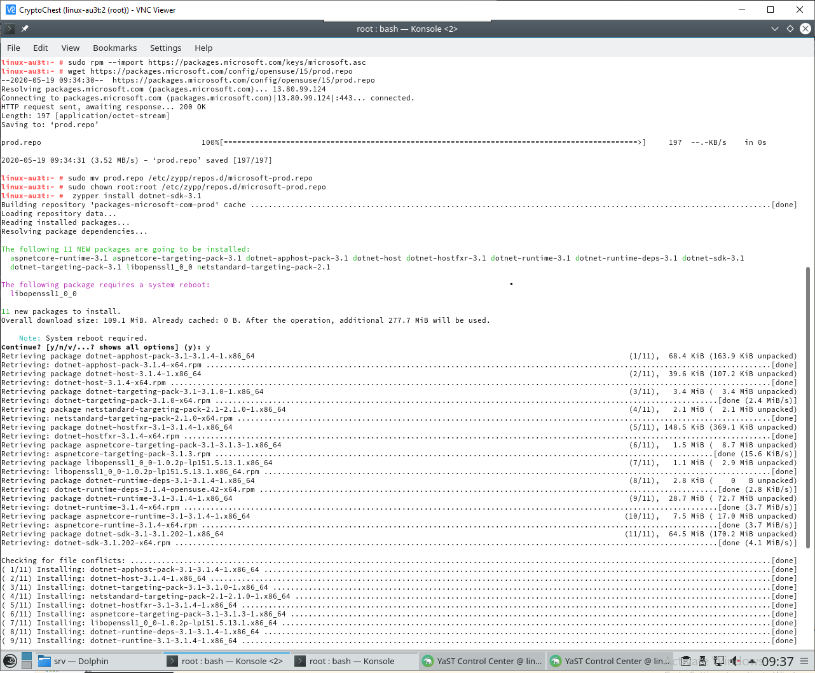Click the 'Resolving package dependencies...' line
815x673 pixels.
tap(74, 231)
